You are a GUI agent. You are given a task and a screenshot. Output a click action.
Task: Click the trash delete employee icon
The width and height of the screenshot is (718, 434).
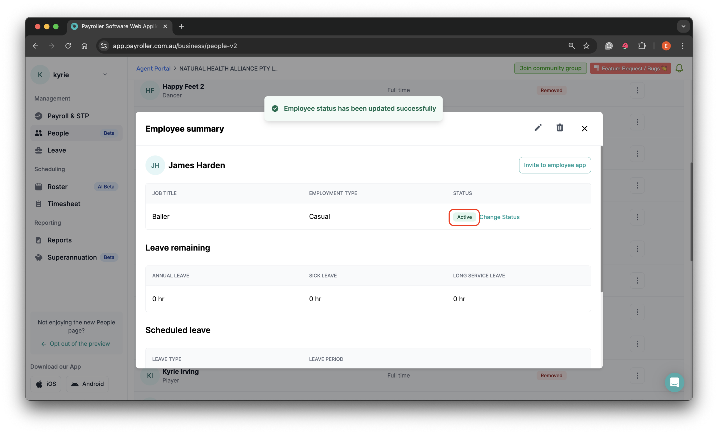pos(560,128)
